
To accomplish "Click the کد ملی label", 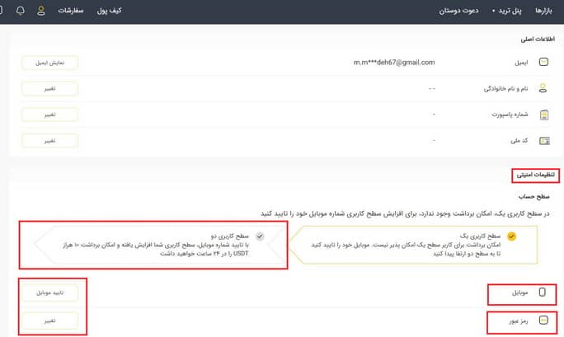I will tap(519, 140).
